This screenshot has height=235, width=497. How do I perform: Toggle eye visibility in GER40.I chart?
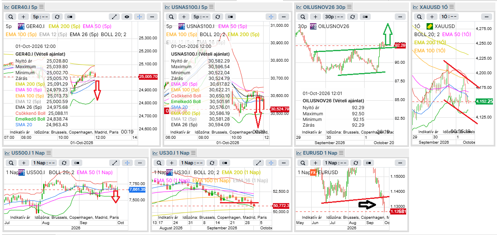point(127,17)
